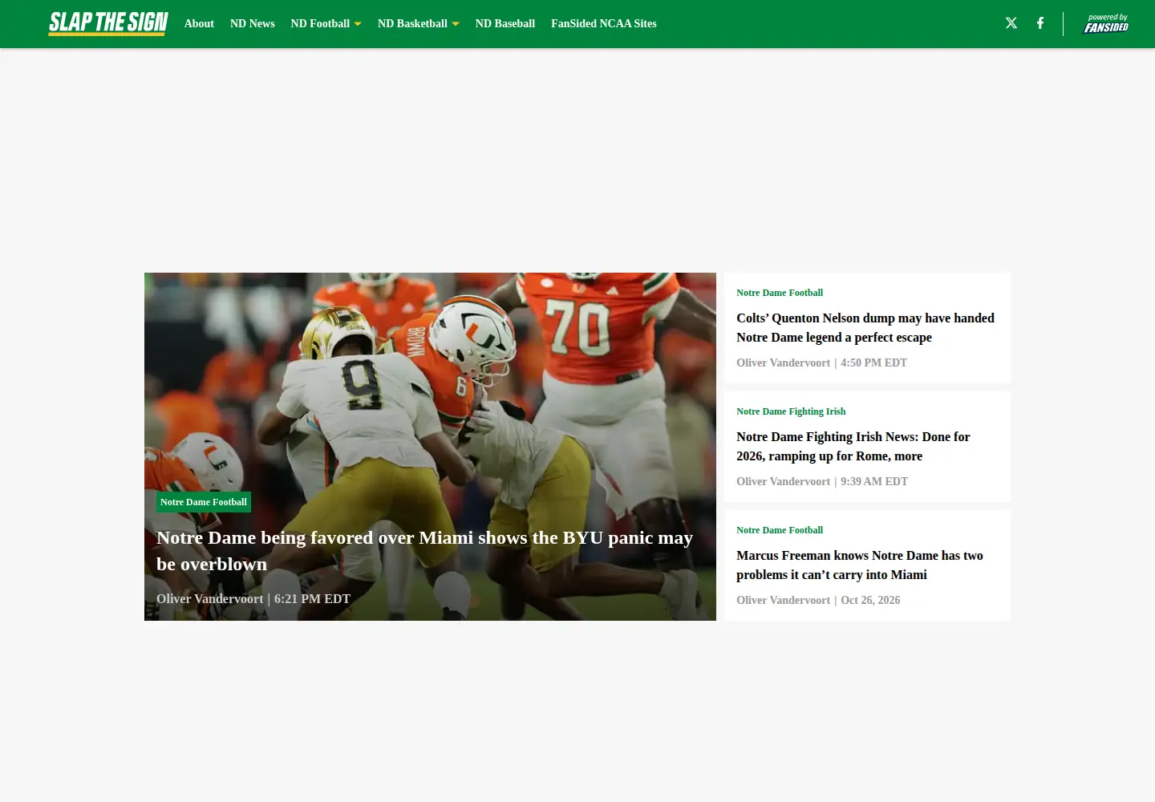Select author Oliver Vandervoort on the featured story
Viewport: 1155px width, 802px height.
click(x=209, y=599)
